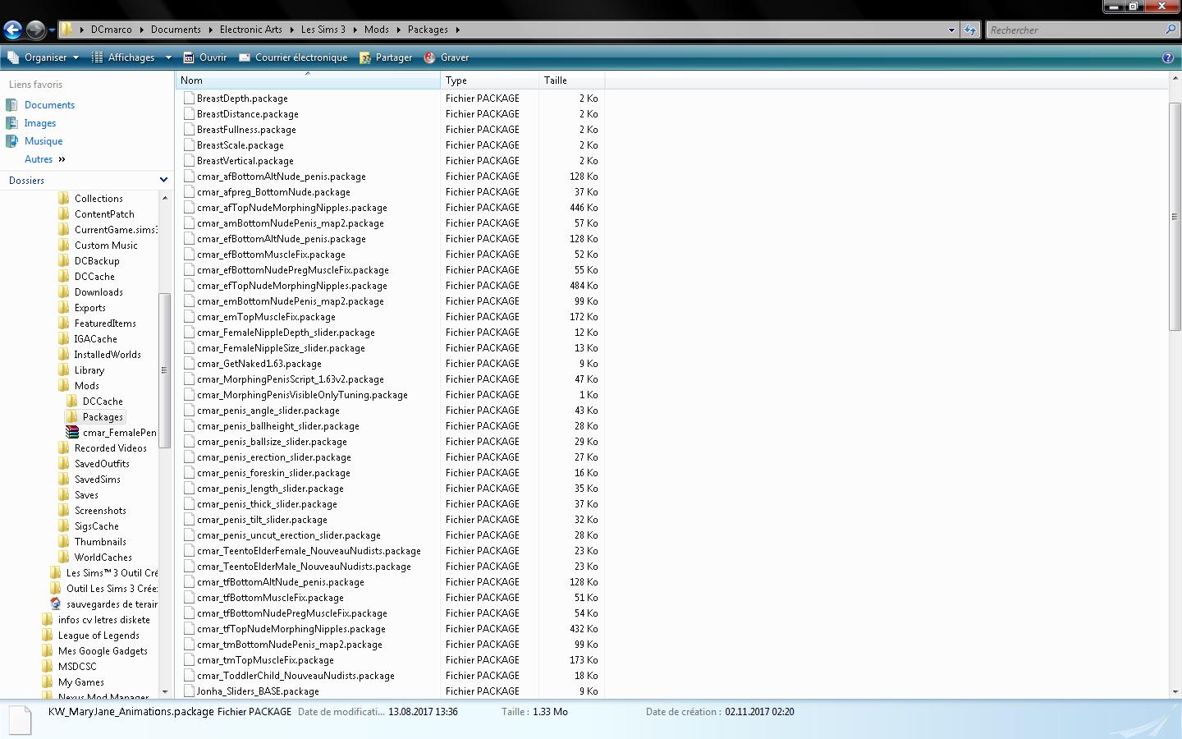The width and height of the screenshot is (1182, 739).
Task: Expand Autres favorite links
Action: pyautogui.click(x=45, y=159)
